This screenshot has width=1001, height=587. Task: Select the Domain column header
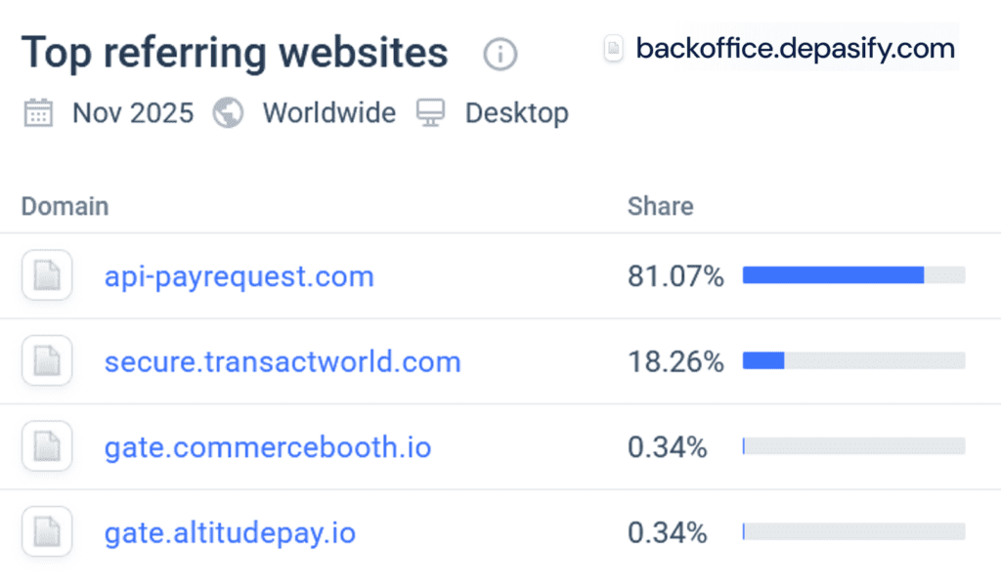64,206
